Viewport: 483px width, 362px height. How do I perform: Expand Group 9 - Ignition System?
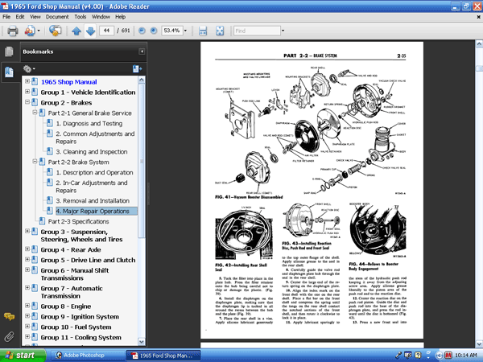[27, 316]
